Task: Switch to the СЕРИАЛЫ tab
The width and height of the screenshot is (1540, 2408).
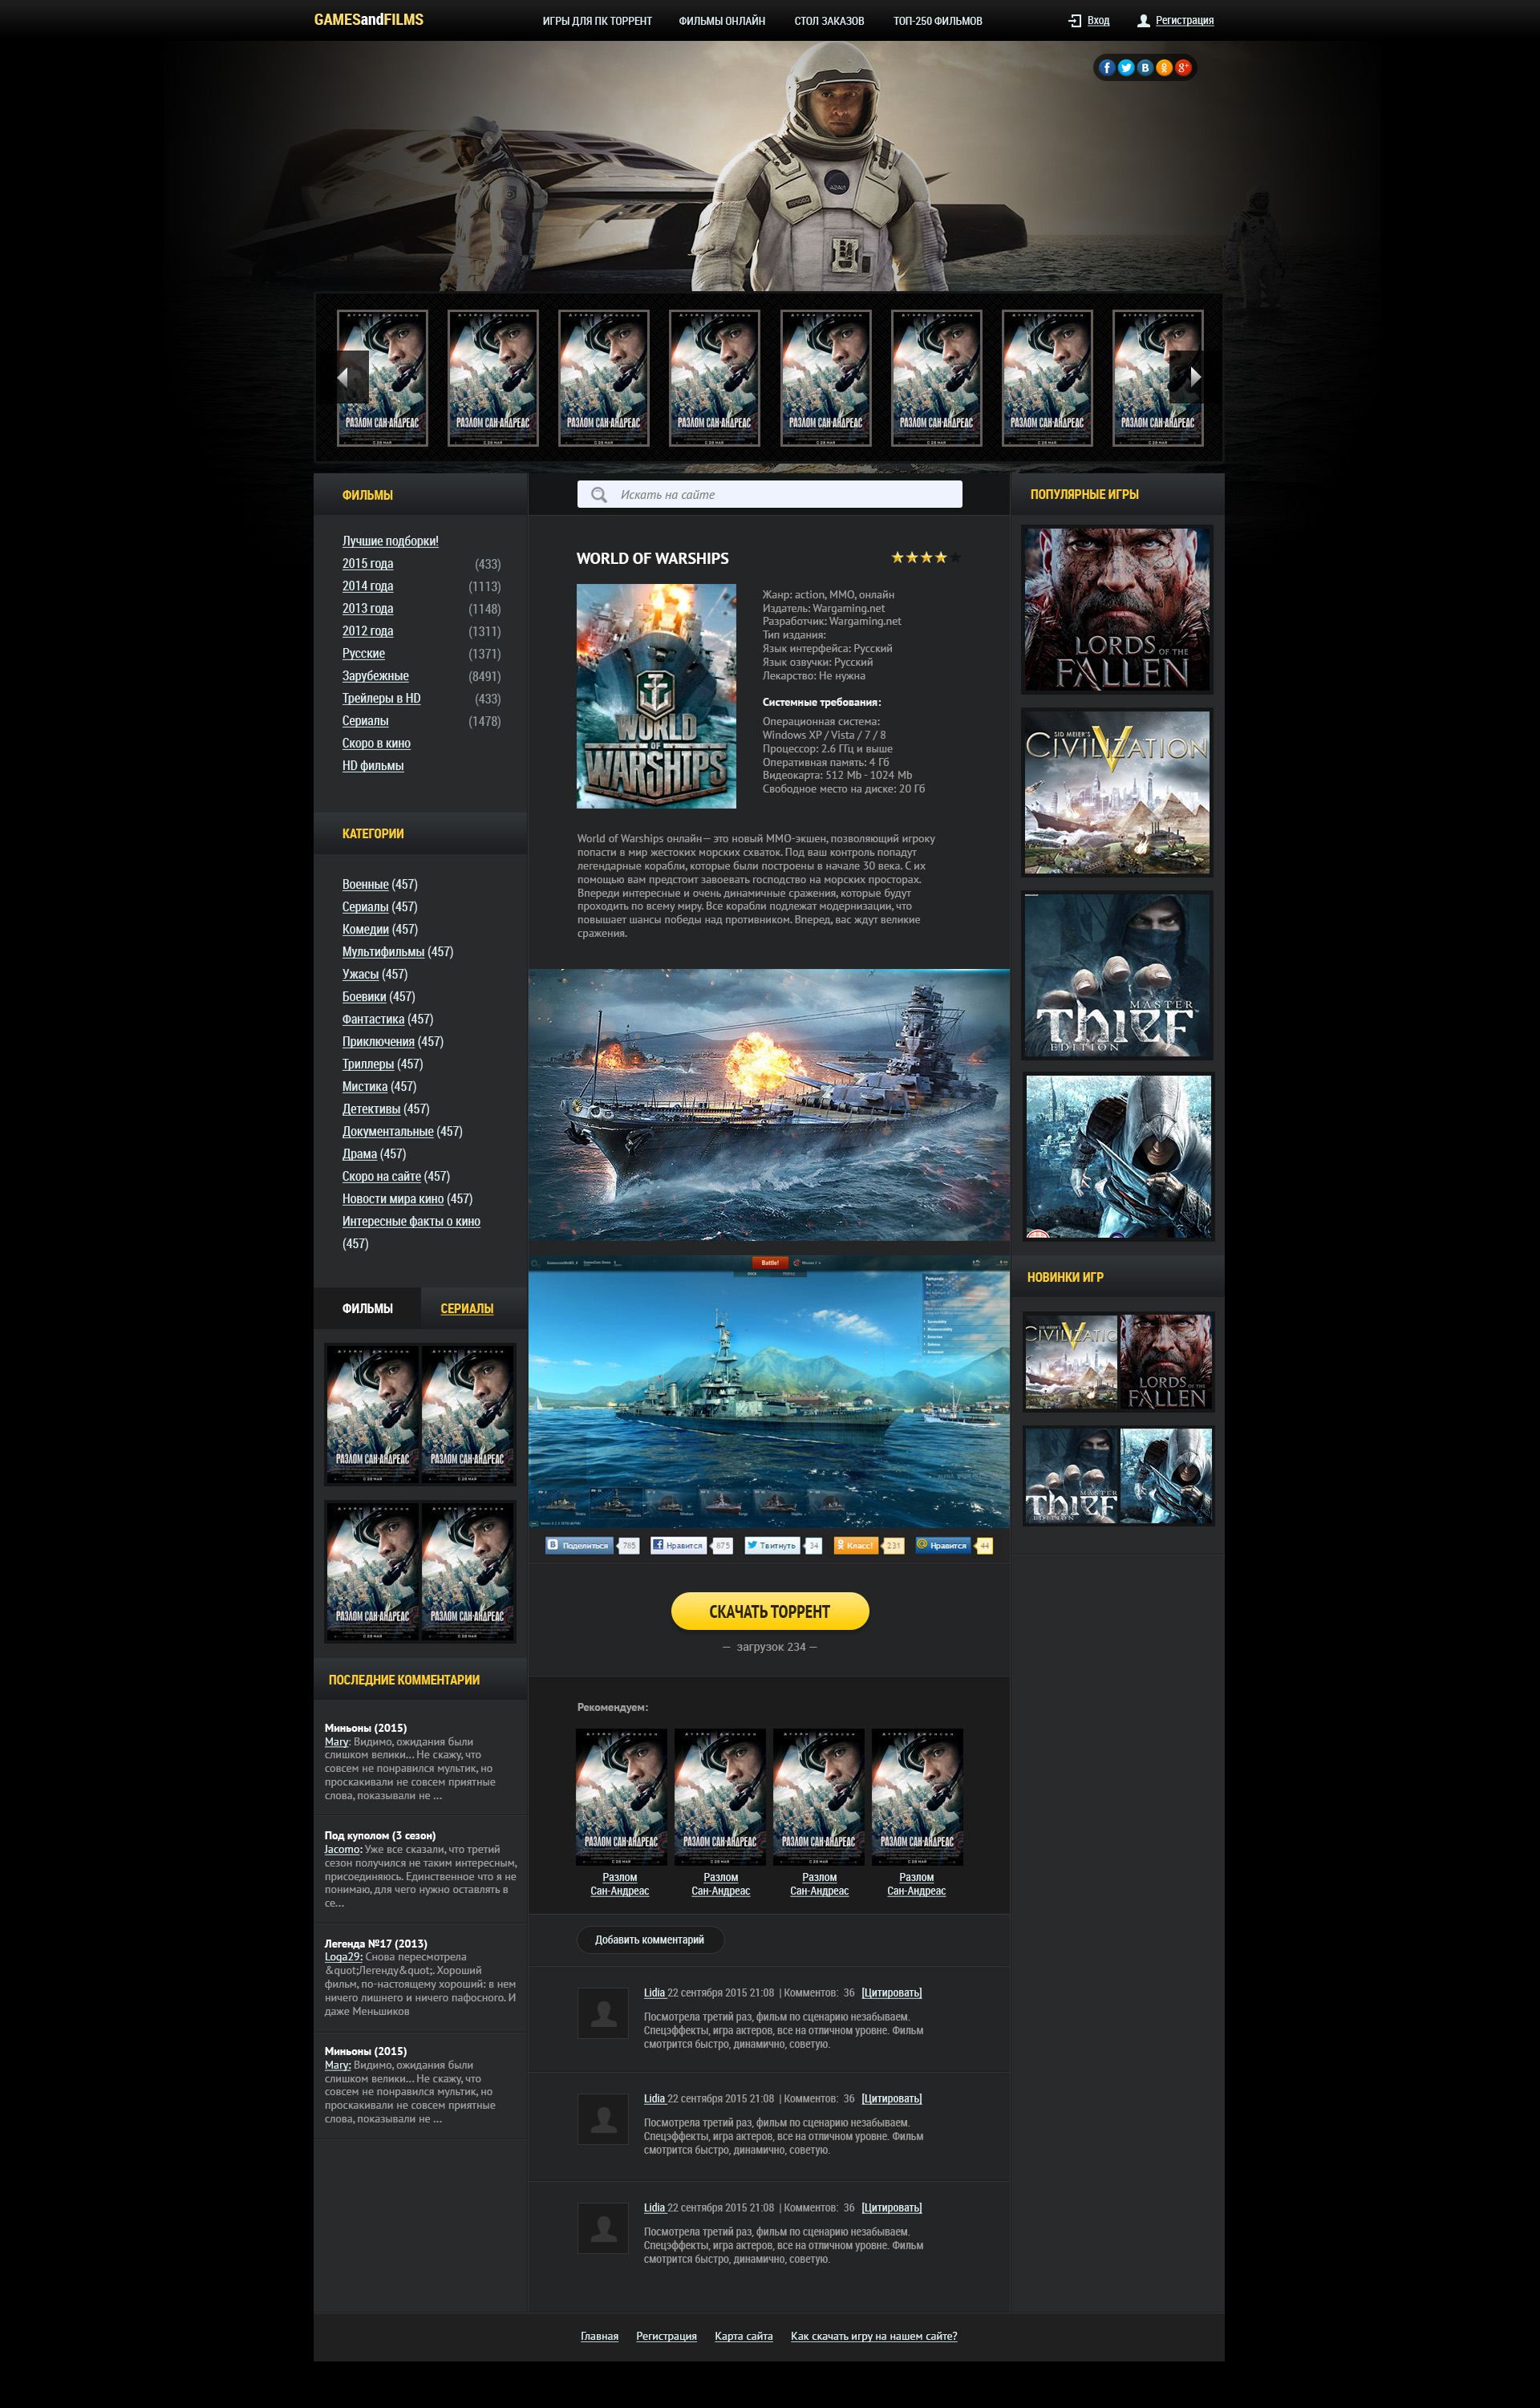Action: pyautogui.click(x=467, y=1308)
